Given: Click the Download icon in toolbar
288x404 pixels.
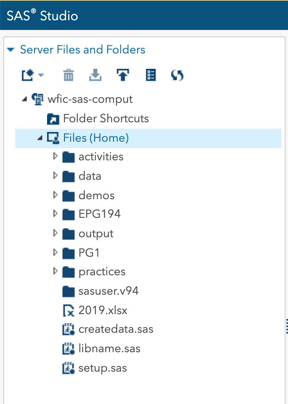Looking at the screenshot, I should click(95, 75).
